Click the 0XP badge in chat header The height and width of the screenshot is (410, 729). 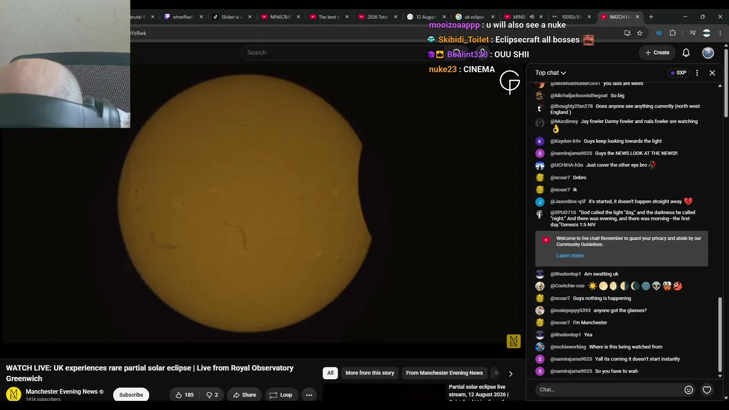(x=678, y=73)
